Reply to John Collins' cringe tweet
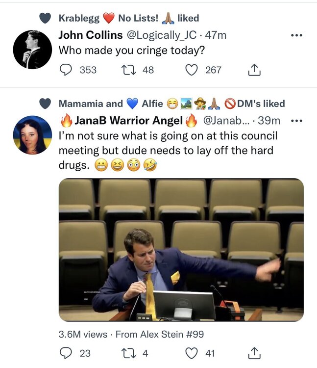Image resolution: width=317 pixels, height=368 pixels. tap(66, 70)
